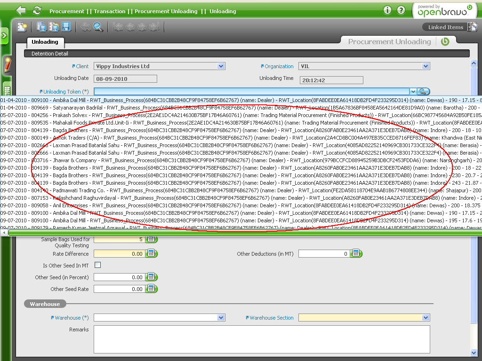Expand the left sidebar menu arrow
Image resolution: width=482 pixels, height=361 pixels.
(x=4, y=35)
